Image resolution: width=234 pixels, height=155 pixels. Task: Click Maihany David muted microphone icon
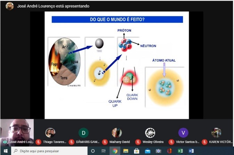(x=105, y=142)
